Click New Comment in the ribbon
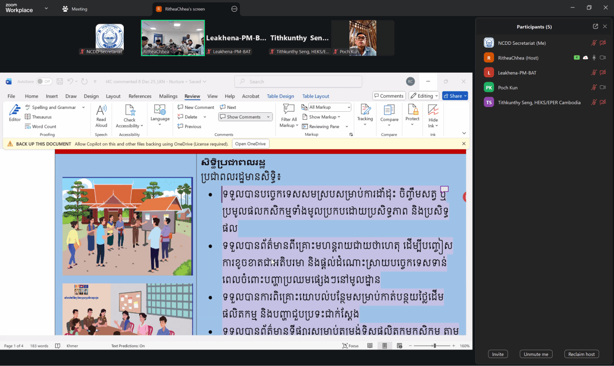 [196, 107]
